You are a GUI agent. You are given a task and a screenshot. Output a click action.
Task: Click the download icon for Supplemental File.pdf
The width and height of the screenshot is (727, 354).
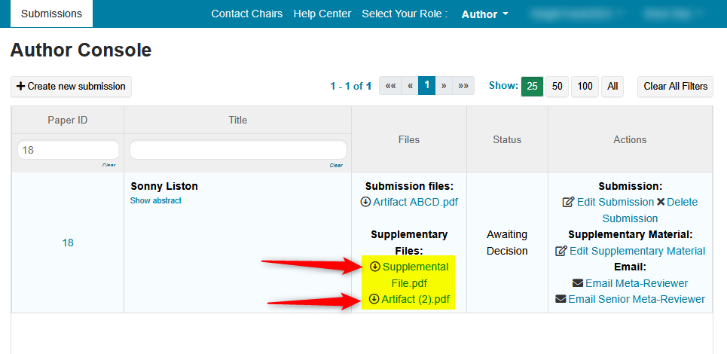tap(374, 267)
